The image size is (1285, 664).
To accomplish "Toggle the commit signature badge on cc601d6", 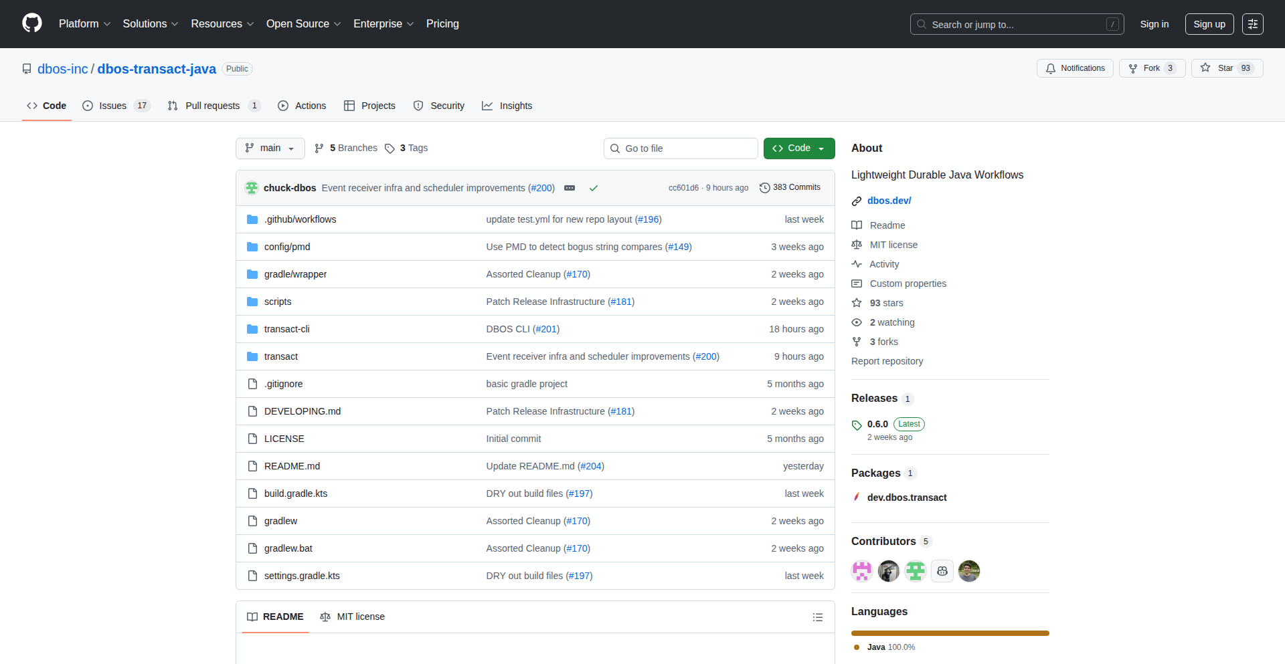I will [570, 188].
